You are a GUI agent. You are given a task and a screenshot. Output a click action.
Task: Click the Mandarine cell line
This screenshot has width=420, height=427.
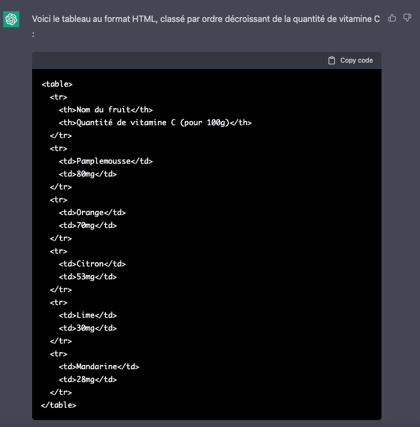[99, 367]
